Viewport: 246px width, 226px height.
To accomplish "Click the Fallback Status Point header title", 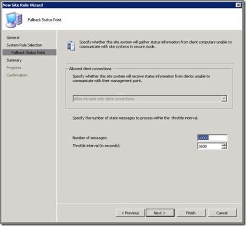I will click(x=45, y=20).
